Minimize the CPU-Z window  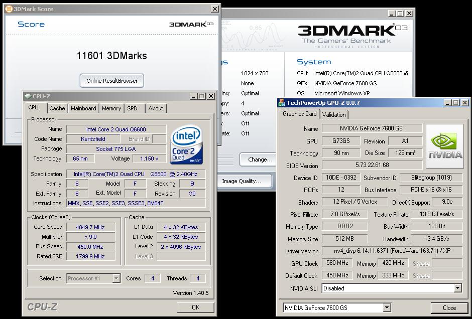click(x=193, y=96)
